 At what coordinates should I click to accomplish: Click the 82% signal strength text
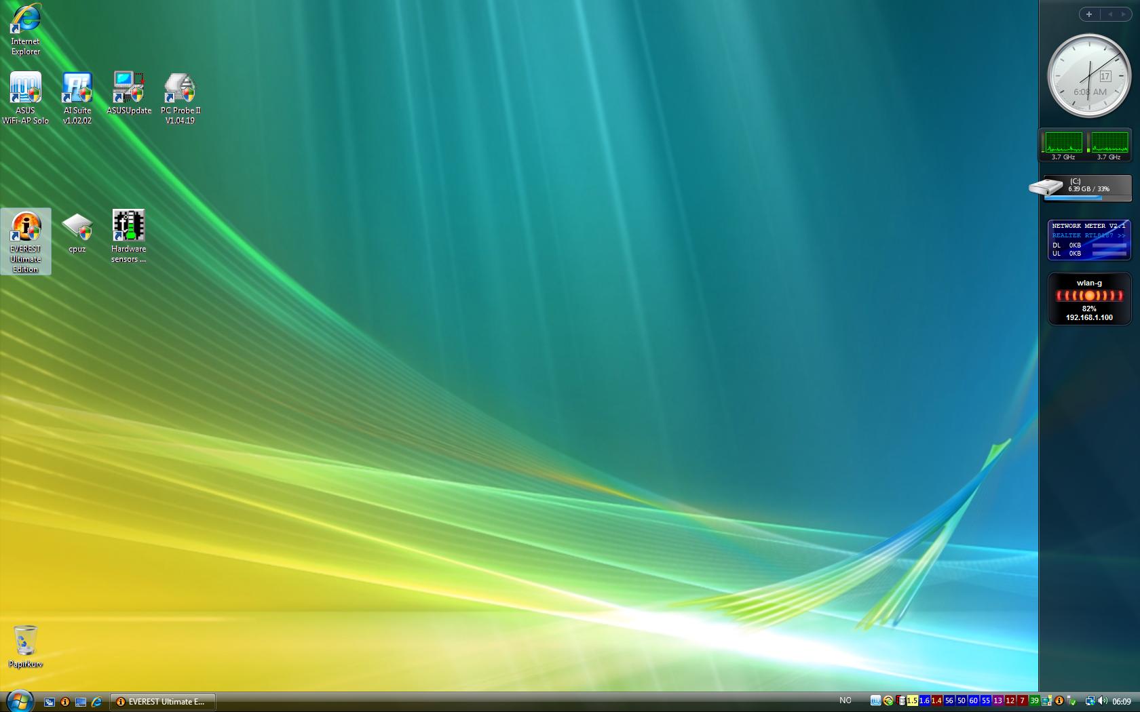click(x=1089, y=309)
